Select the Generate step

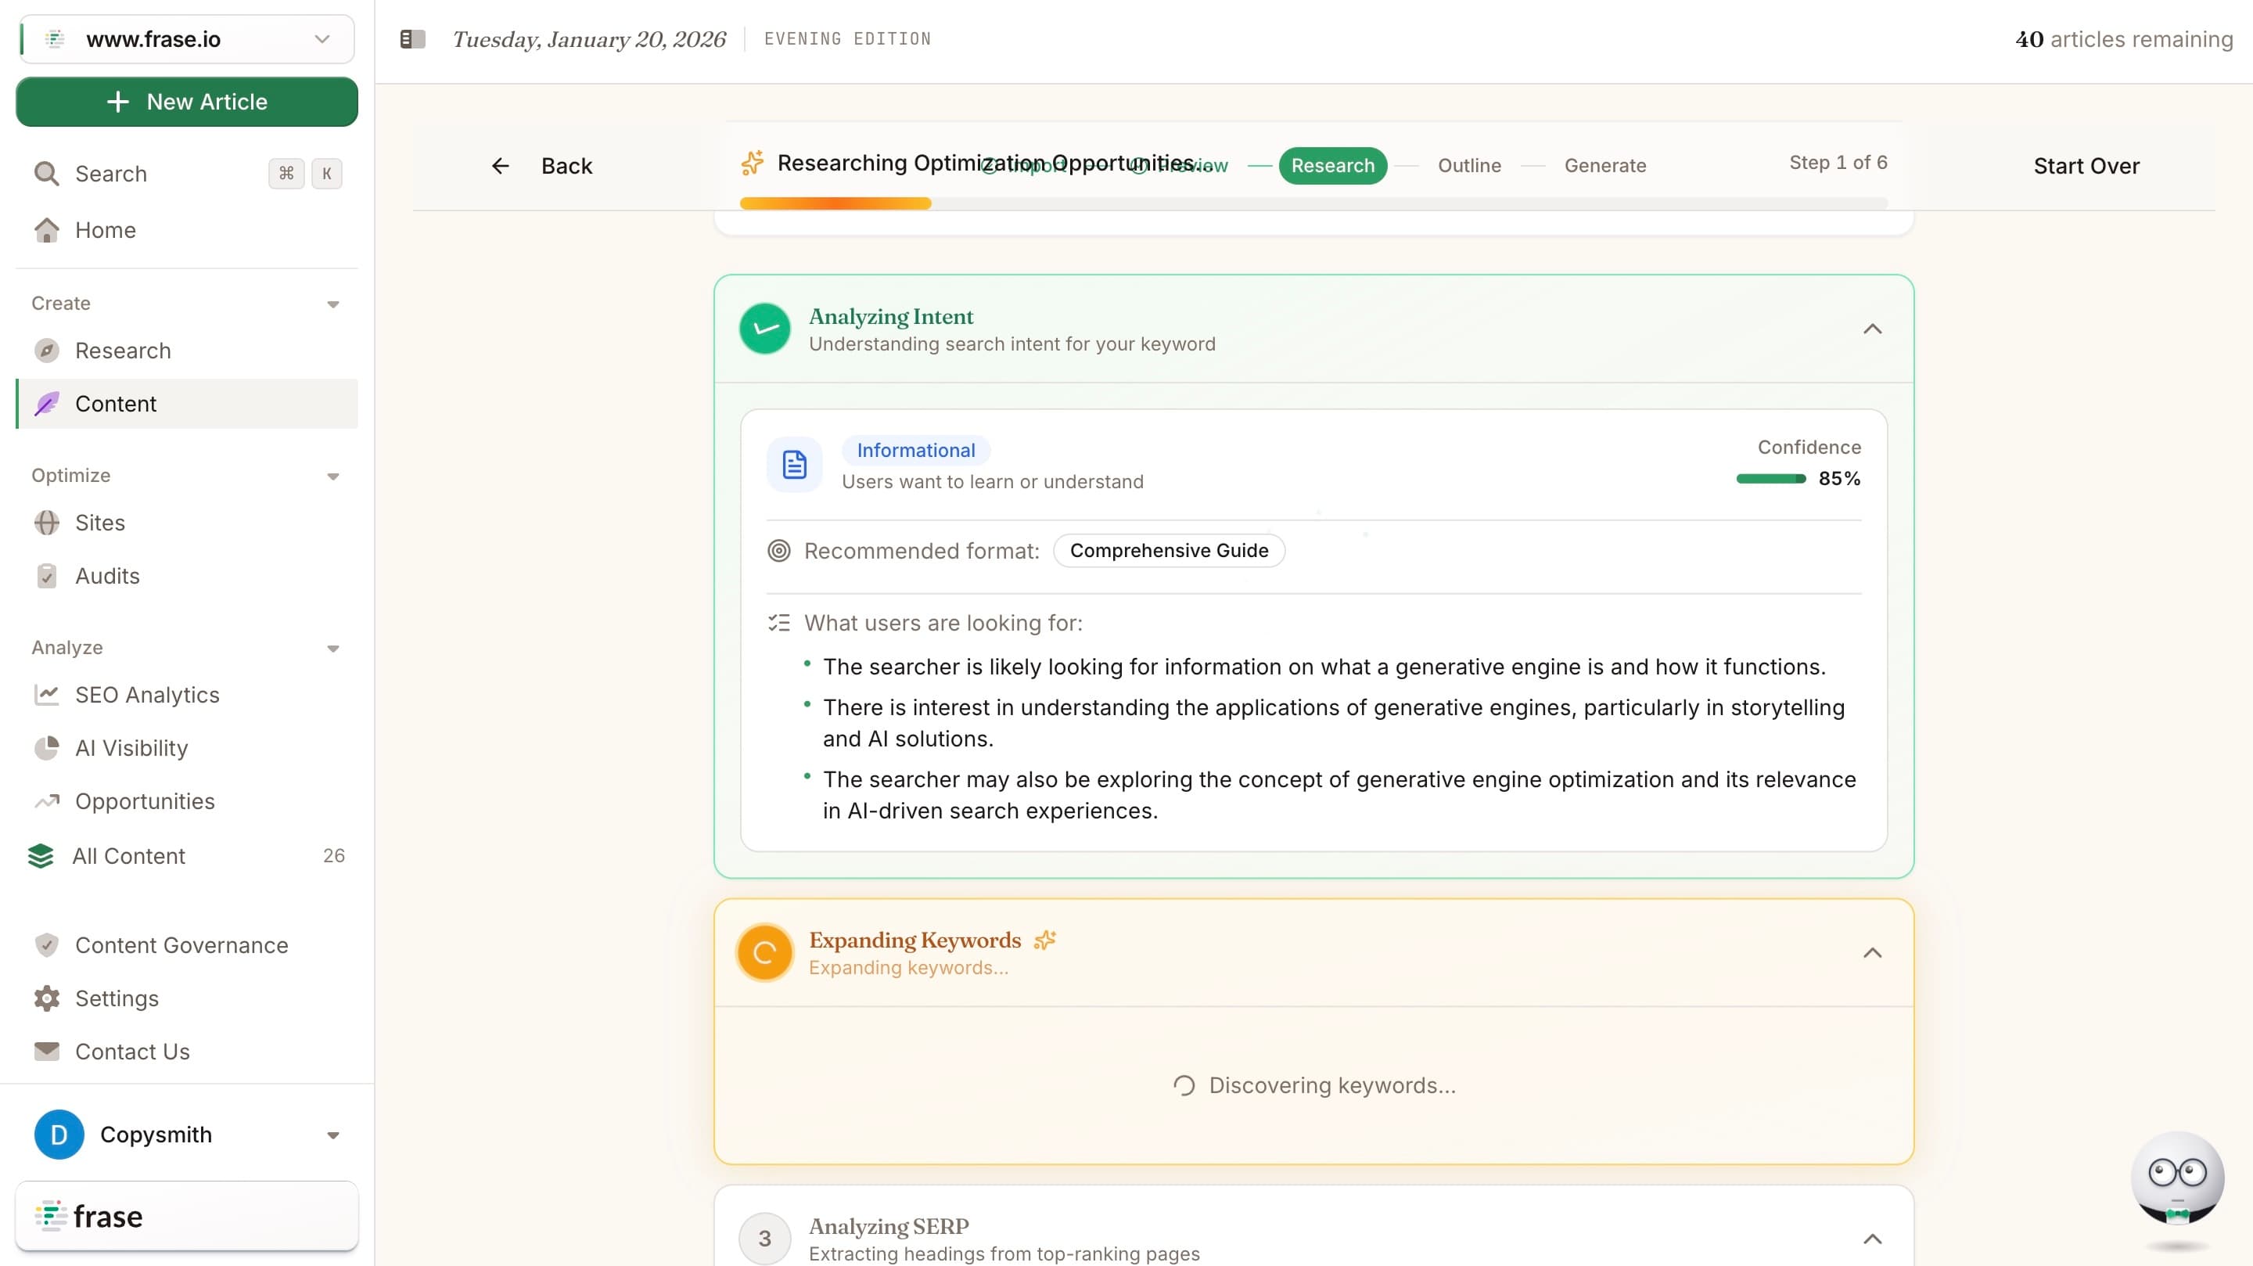(x=1606, y=165)
